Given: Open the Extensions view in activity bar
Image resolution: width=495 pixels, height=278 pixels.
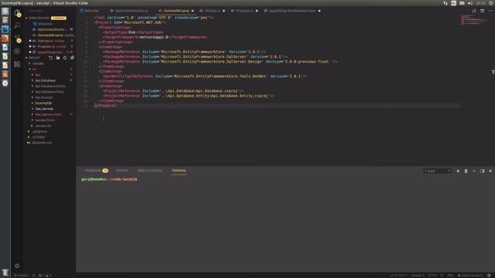Looking at the screenshot, I should (x=17, y=64).
